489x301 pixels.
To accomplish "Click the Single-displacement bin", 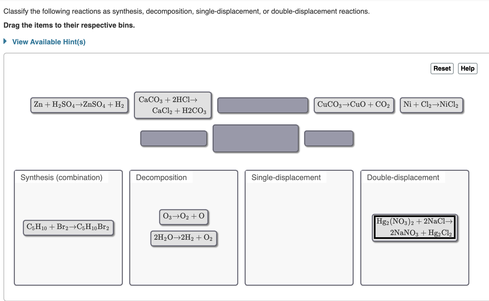I will 299,233.
